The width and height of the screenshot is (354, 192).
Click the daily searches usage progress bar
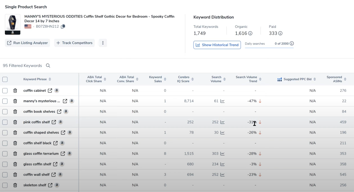point(269,48)
